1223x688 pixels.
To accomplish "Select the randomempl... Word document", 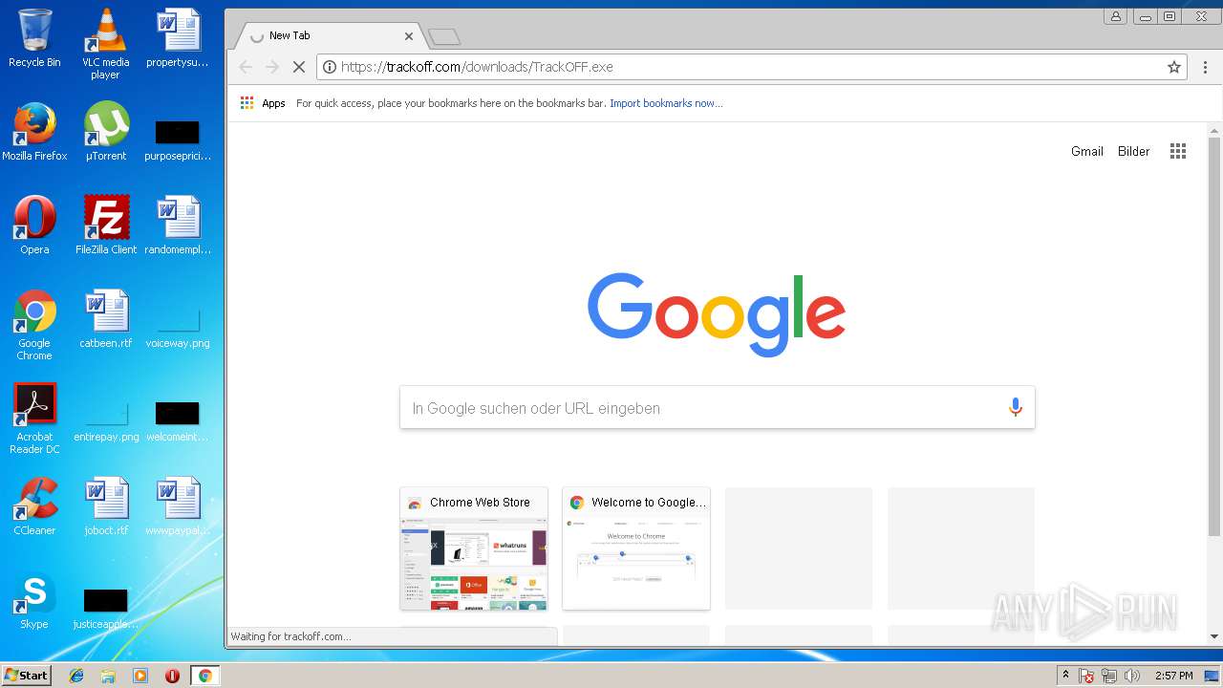I will [177, 226].
